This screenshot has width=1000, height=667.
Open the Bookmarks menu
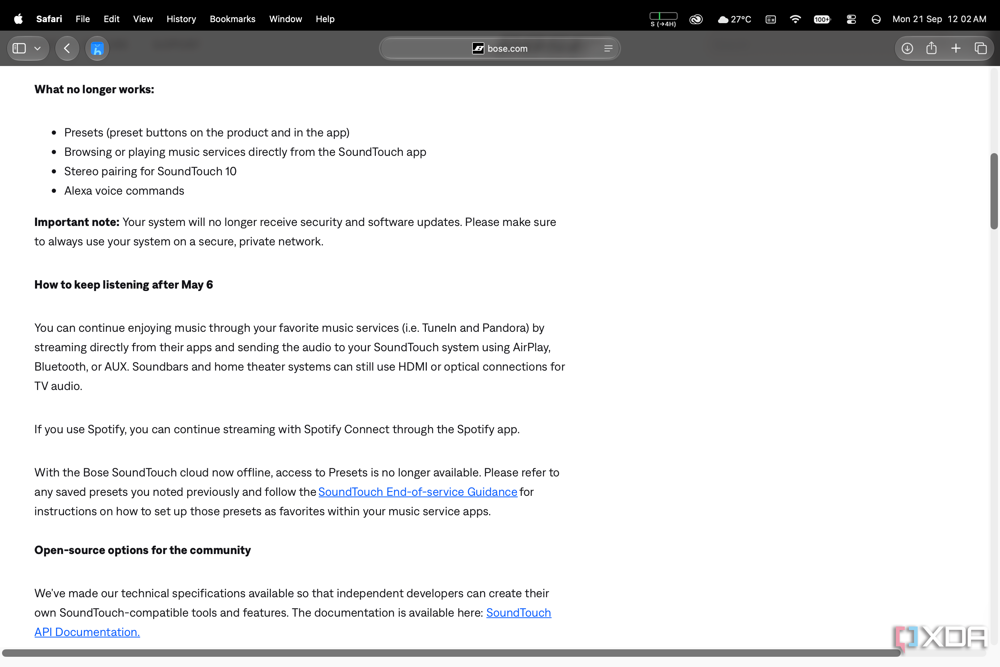[x=233, y=19]
